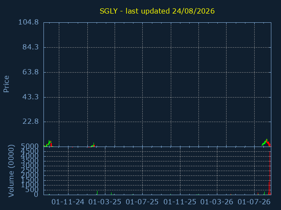Click the 01-11-24 date label
Viewport: 281px width, 210px height.
(x=68, y=202)
